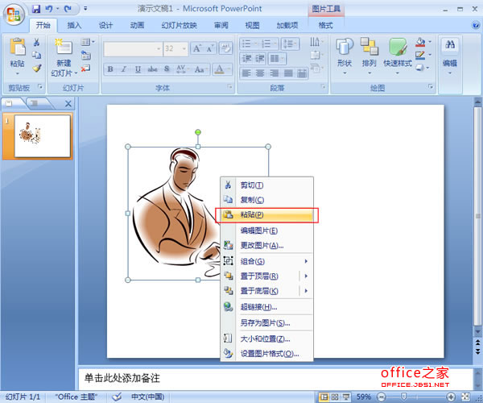Open the 动画 ribbon tab
Screen dimensions: 483x403
(x=137, y=25)
